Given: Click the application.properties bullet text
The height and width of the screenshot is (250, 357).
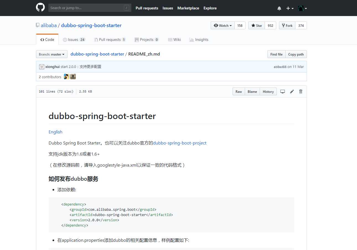Looking at the screenshot, I should [x=123, y=240].
